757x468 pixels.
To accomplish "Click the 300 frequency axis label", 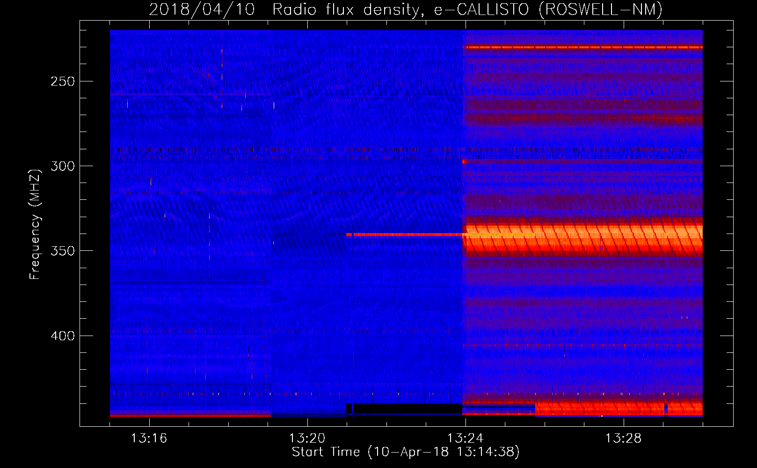I will click(63, 166).
